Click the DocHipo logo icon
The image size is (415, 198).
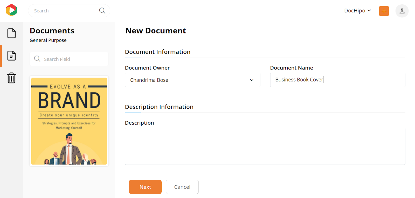(x=11, y=10)
